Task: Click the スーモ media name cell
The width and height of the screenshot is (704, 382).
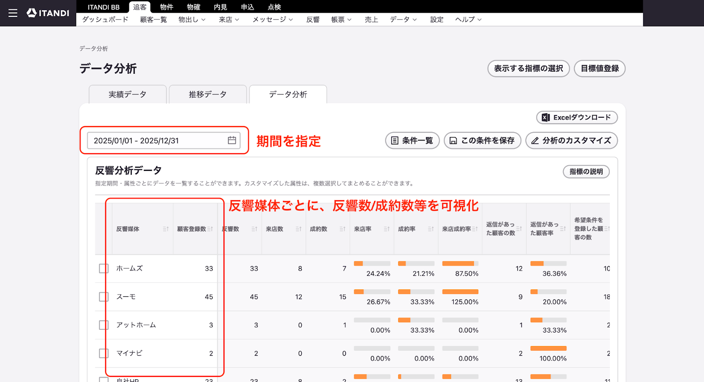Action: (126, 297)
